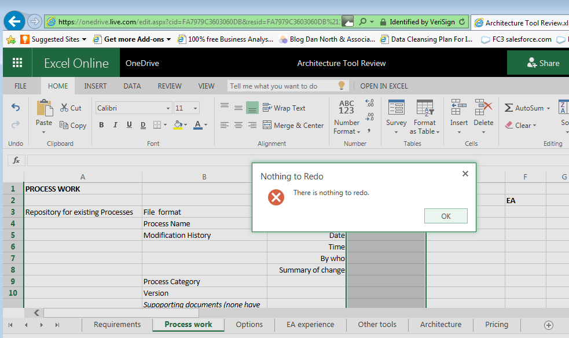569x338 pixels.
Task: Click the Copy icon
Action: click(73, 125)
